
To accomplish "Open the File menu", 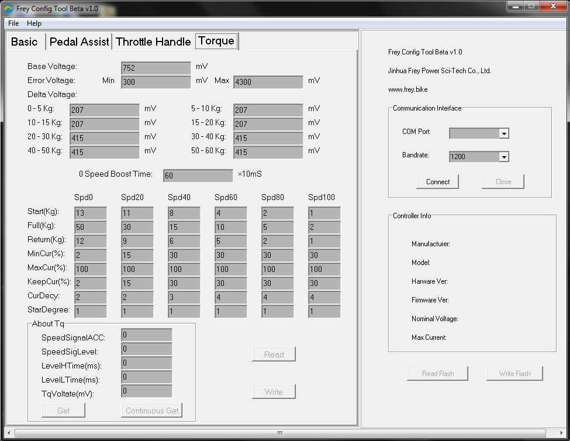I will [x=13, y=23].
